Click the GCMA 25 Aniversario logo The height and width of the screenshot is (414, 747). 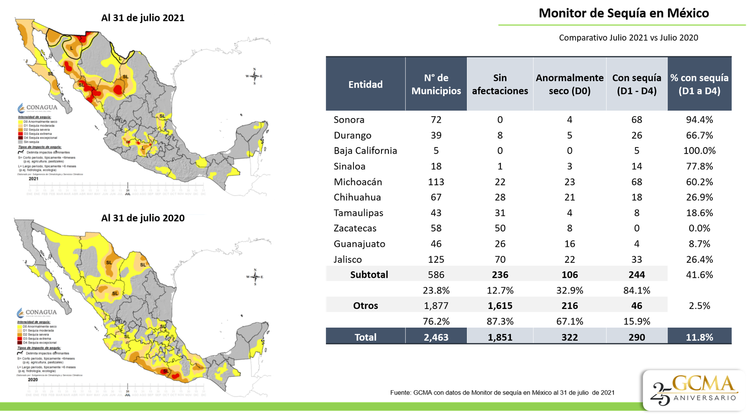(x=694, y=390)
